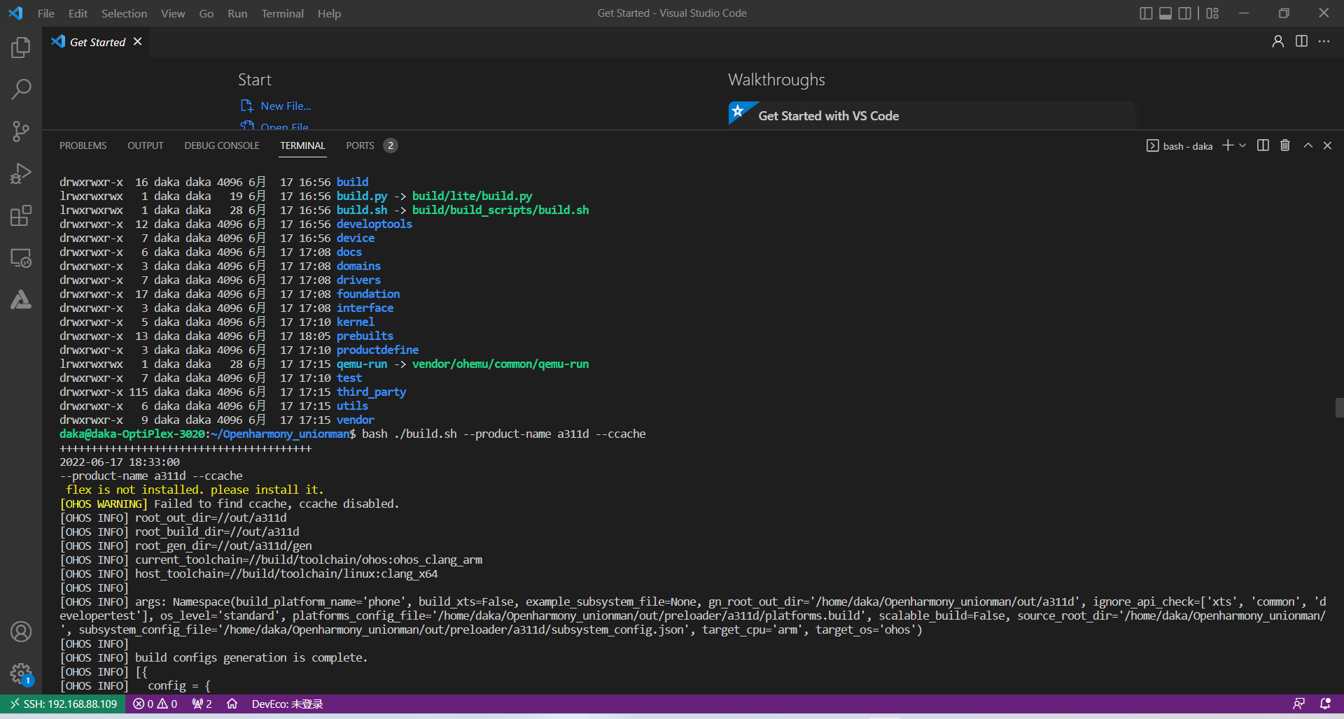The image size is (1344, 719).
Task: Open the DevEco triangle icon view
Action: pyautogui.click(x=21, y=300)
